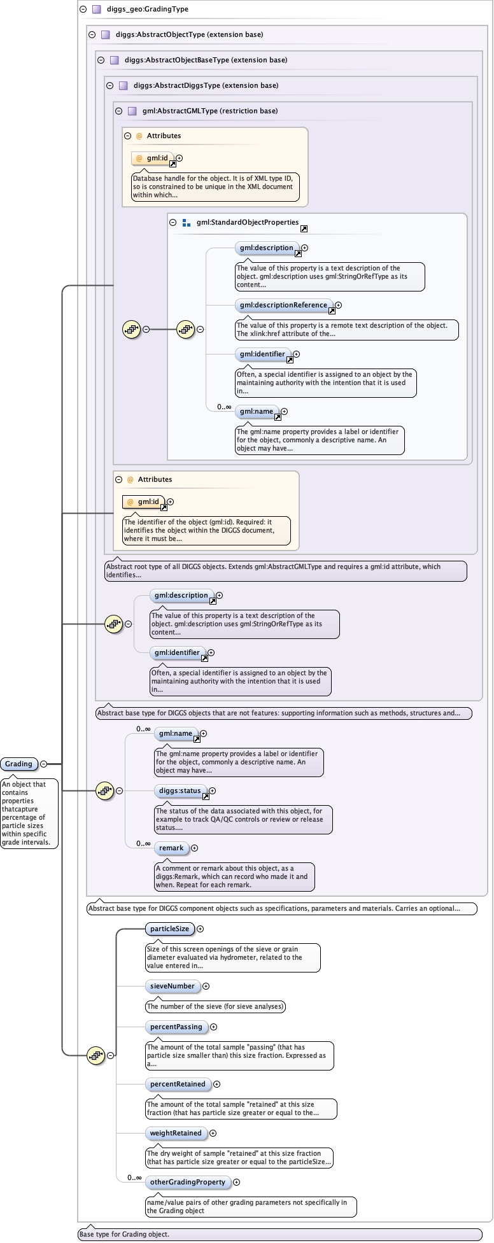Click the 'Abstract root type of all DIGGS objects' annotation
494x1243 pixels.
[x=286, y=571]
